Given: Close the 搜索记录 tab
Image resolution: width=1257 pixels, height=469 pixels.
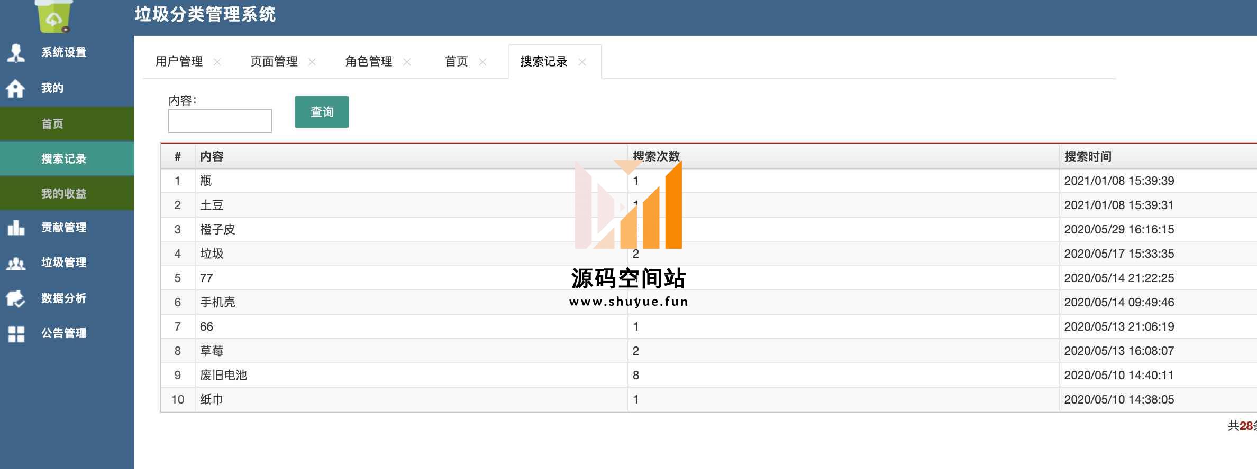Looking at the screenshot, I should (582, 62).
